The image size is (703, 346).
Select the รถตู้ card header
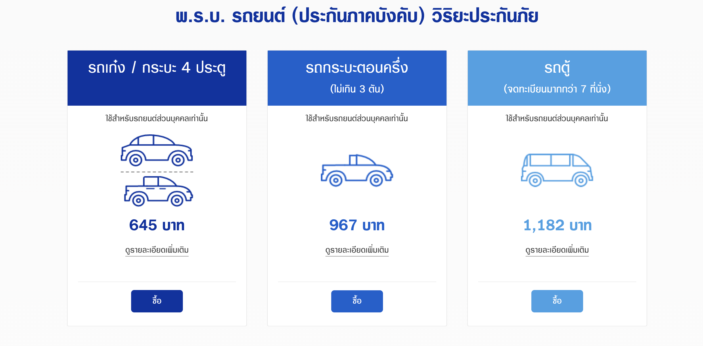click(557, 68)
